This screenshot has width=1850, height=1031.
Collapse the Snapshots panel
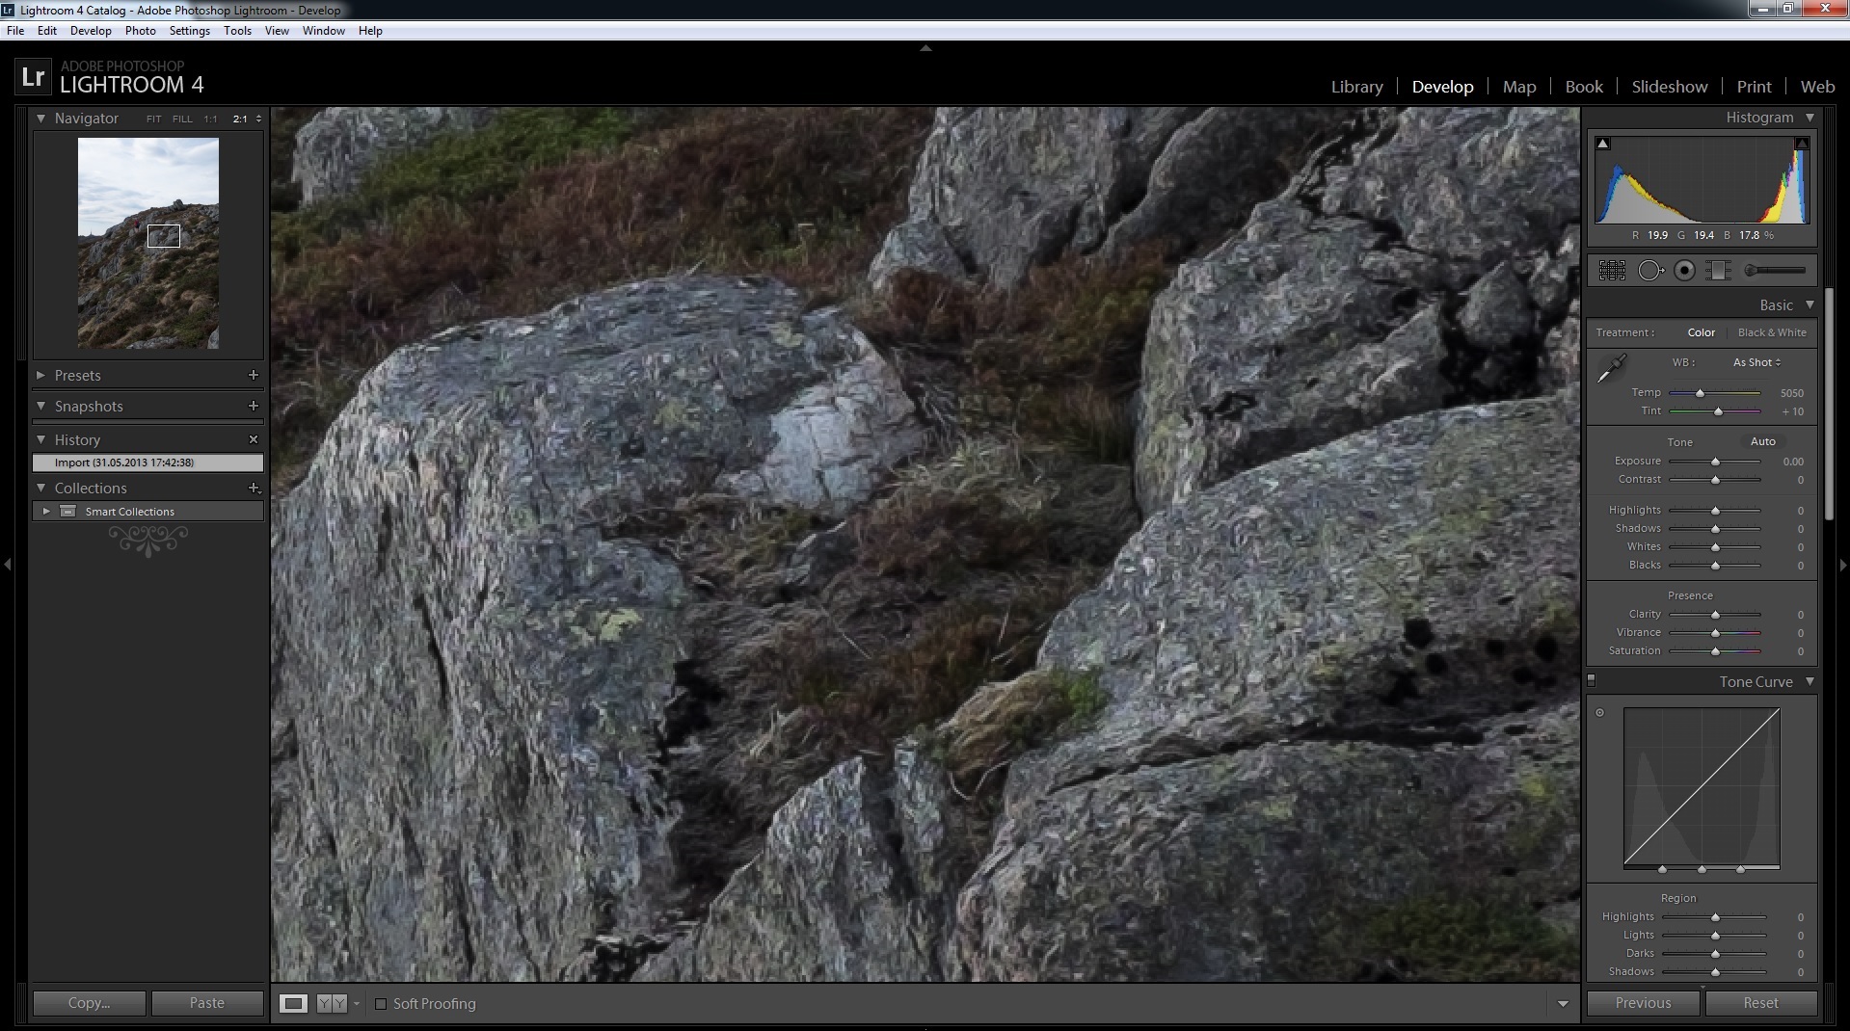tap(41, 406)
